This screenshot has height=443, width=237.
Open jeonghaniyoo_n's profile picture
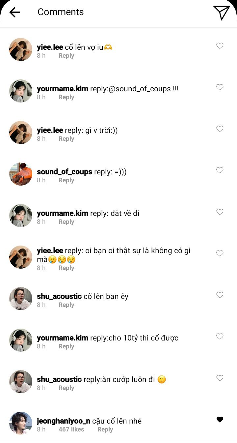[x=21, y=423]
